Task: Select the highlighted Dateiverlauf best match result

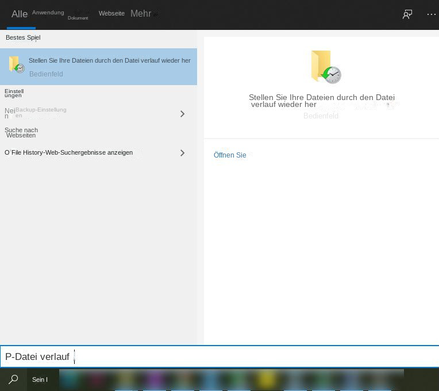Action: coord(99,67)
